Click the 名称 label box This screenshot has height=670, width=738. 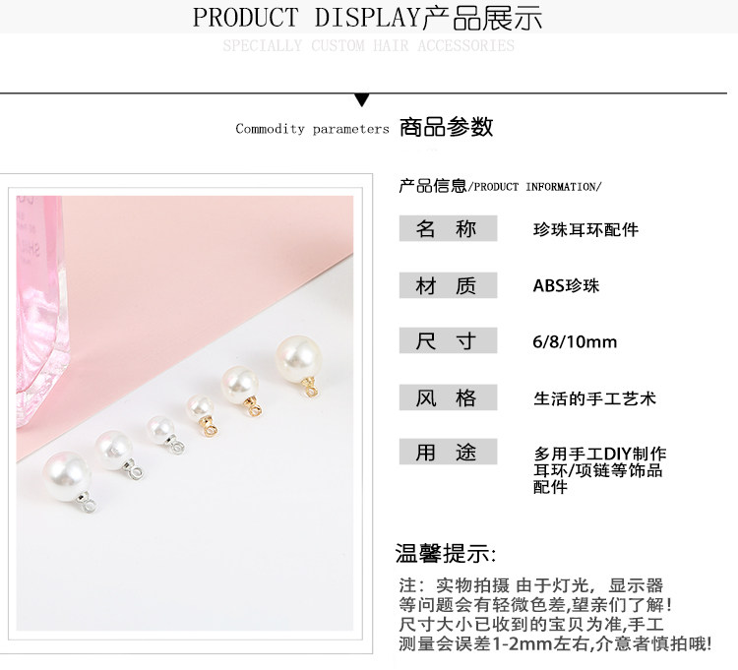click(x=448, y=228)
